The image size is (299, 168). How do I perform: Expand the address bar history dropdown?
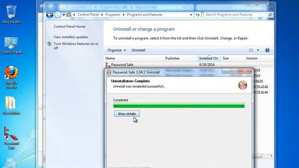pos(191,14)
